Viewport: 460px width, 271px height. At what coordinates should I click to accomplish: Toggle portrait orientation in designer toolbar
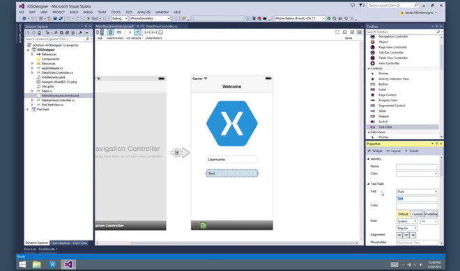click(x=111, y=32)
